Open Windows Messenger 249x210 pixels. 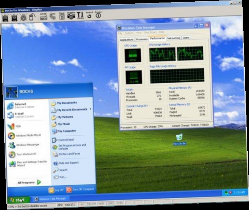pyautogui.click(x=24, y=145)
